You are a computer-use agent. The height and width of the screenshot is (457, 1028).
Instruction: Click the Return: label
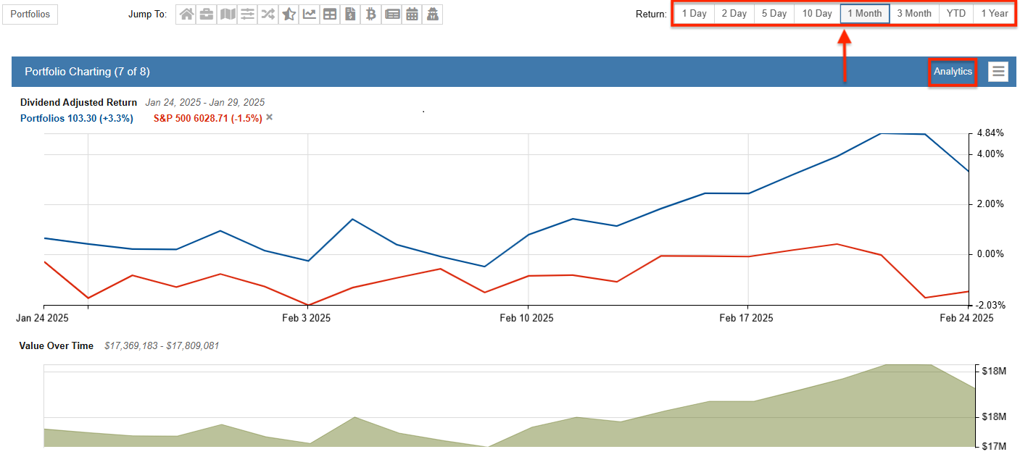[651, 14]
